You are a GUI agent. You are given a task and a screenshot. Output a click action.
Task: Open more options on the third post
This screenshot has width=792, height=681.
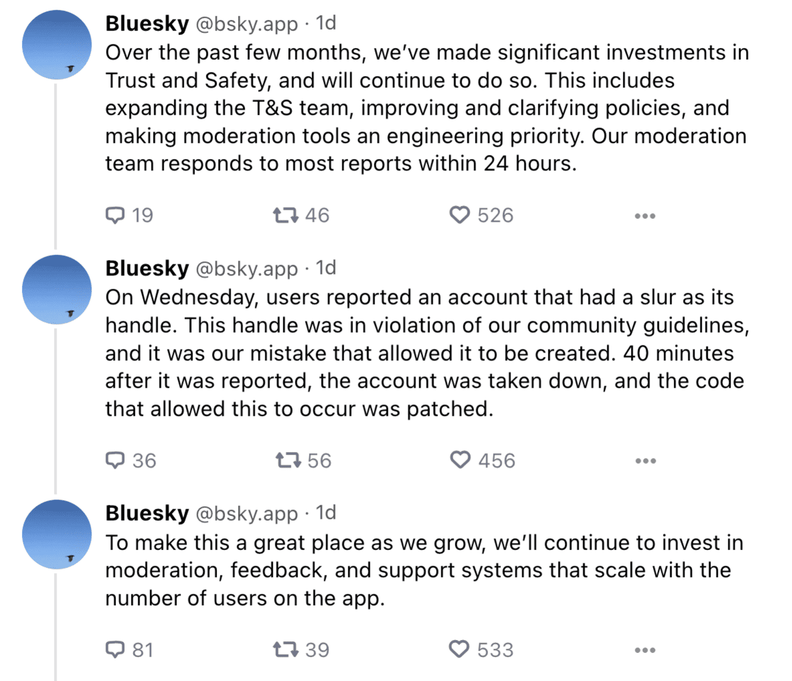pyautogui.click(x=645, y=651)
